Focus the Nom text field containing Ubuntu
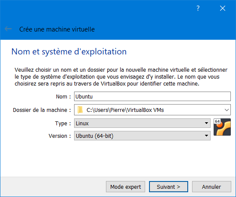 point(152,96)
